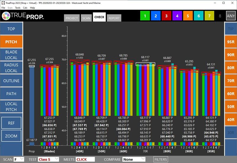This screenshot has width=237, height=163.
Task: Open the BLADE LOCAL view
Action: pyautogui.click(x=11, y=55)
